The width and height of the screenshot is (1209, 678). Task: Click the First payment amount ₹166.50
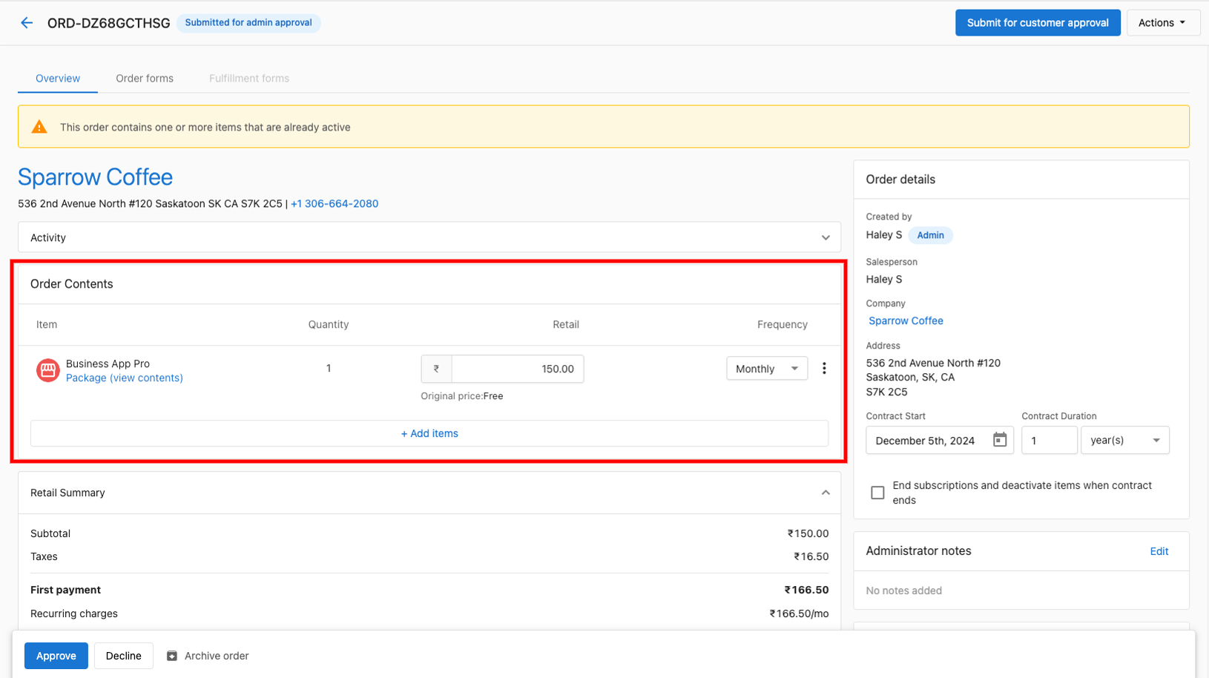click(x=806, y=590)
